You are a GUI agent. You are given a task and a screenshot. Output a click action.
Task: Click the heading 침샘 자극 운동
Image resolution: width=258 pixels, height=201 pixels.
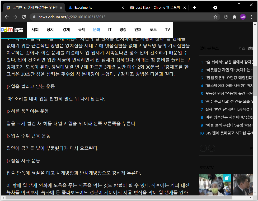[x=23, y=161]
